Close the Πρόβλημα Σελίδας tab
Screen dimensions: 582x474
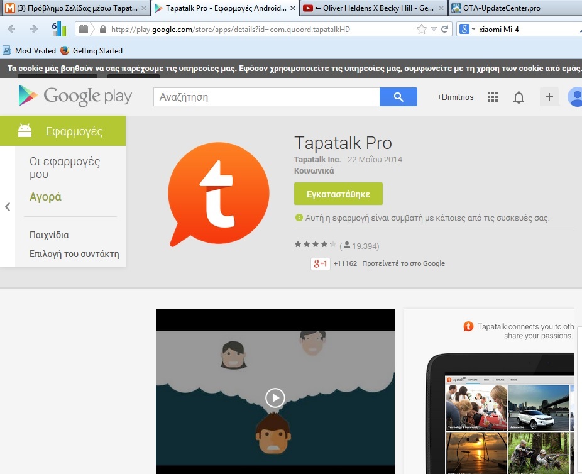tap(144, 8)
